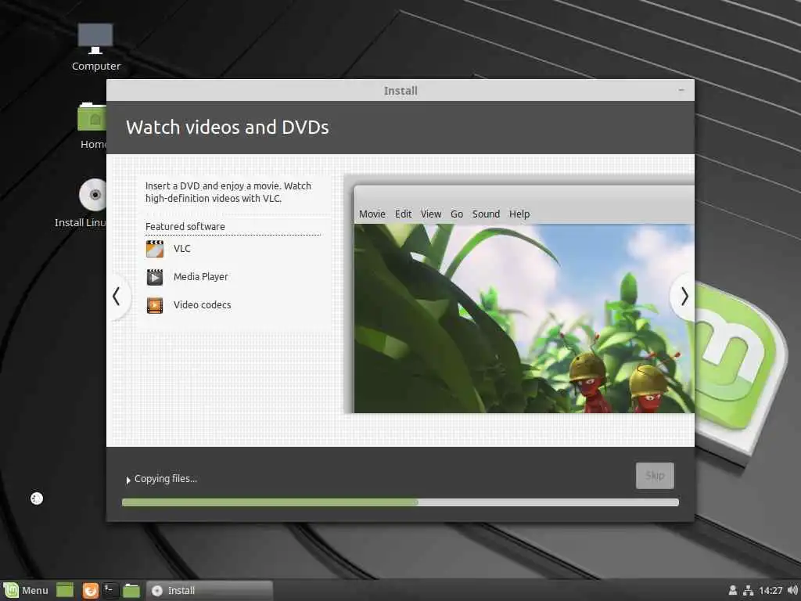The image size is (801, 601).
Task: Click the movie preview thumbnail
Action: (524, 318)
